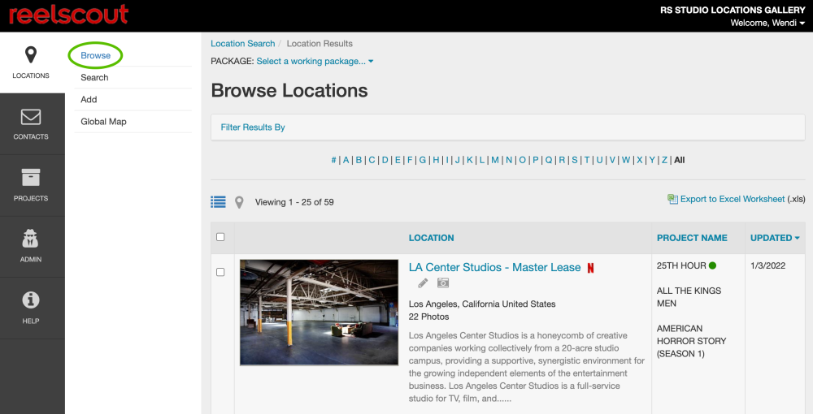Viewport: 813px width, 414px height.
Task: Open the Welcome, Wendi user dropdown
Action: tap(767, 23)
